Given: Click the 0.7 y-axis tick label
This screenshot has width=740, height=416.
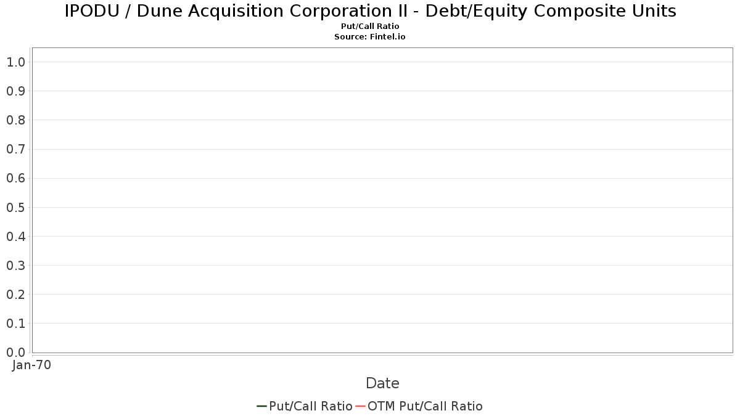Looking at the screenshot, I should (x=15, y=149).
